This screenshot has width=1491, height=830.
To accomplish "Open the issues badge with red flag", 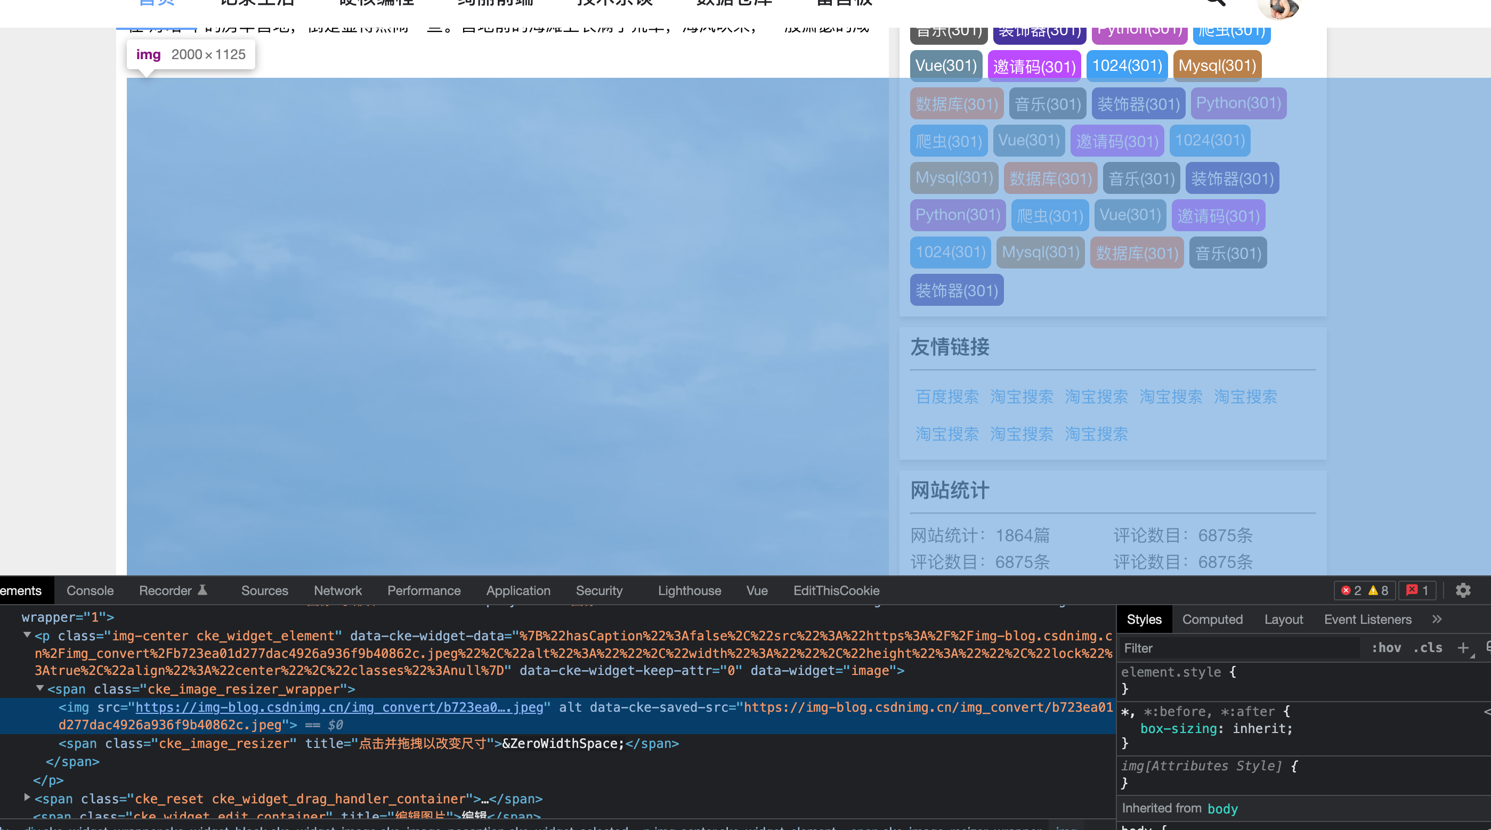I will pyautogui.click(x=1417, y=590).
